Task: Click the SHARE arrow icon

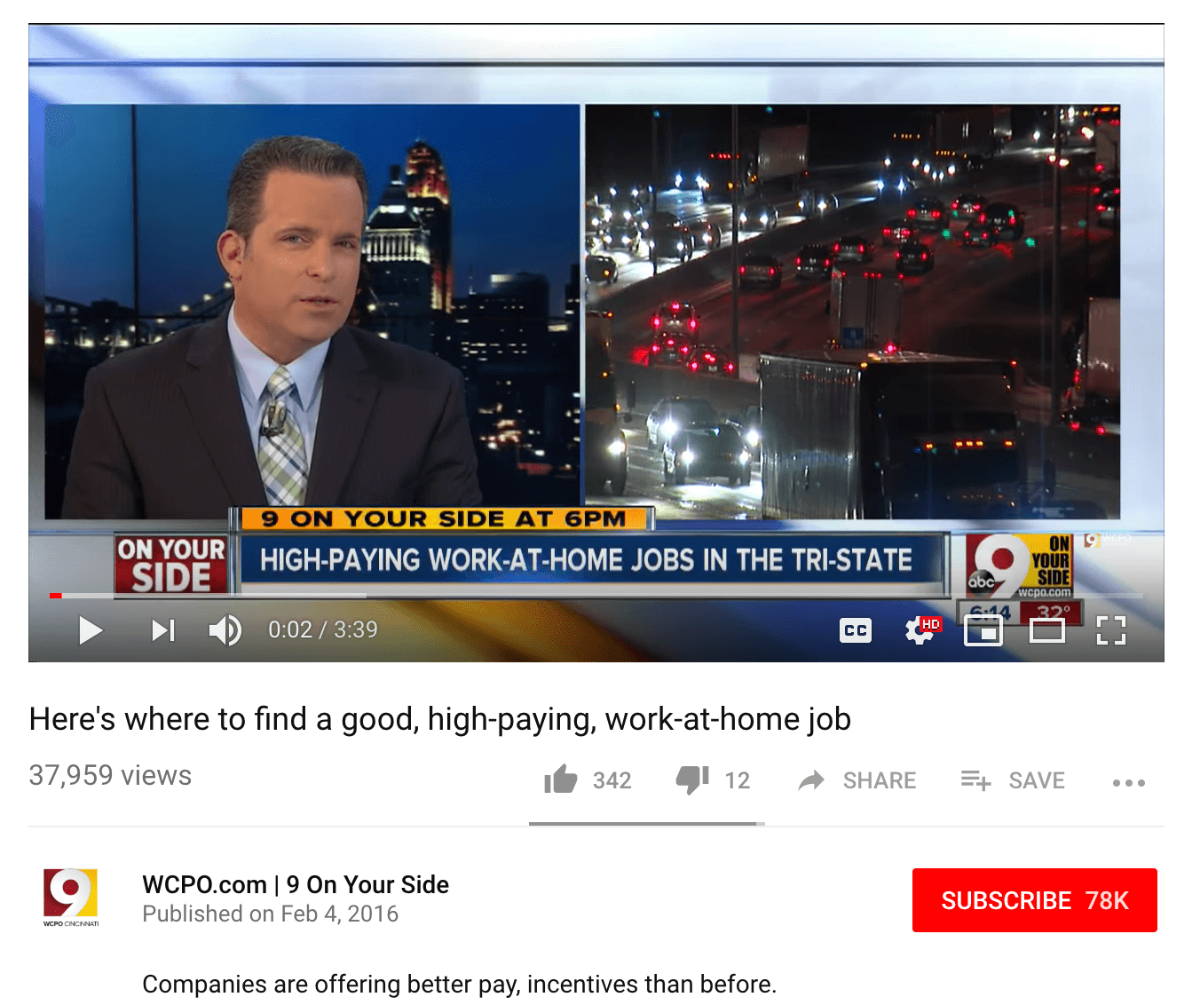Action: coord(811,780)
